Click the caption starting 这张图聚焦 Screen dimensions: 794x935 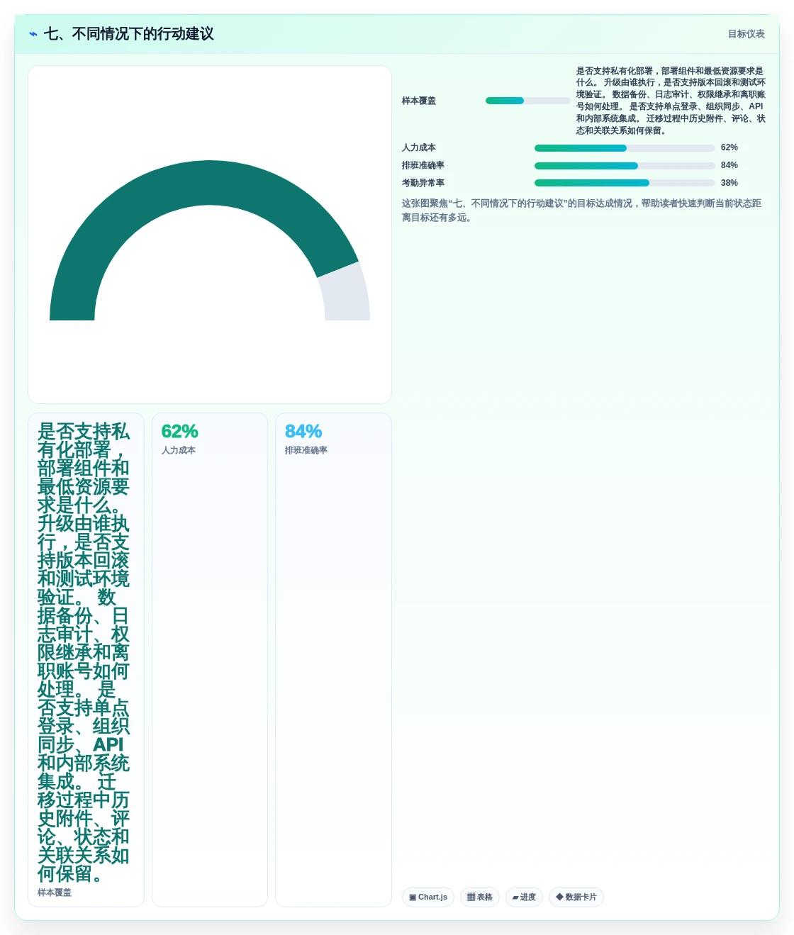pyautogui.click(x=581, y=211)
